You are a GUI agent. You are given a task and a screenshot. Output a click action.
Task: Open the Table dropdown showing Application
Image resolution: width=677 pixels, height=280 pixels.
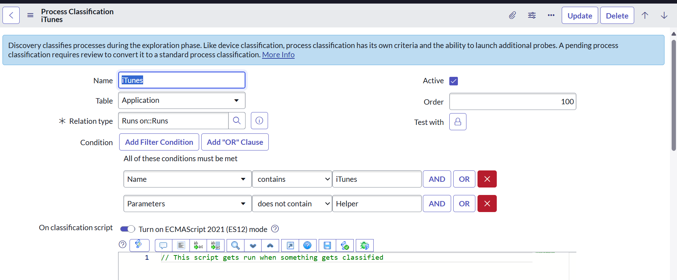pyautogui.click(x=182, y=100)
